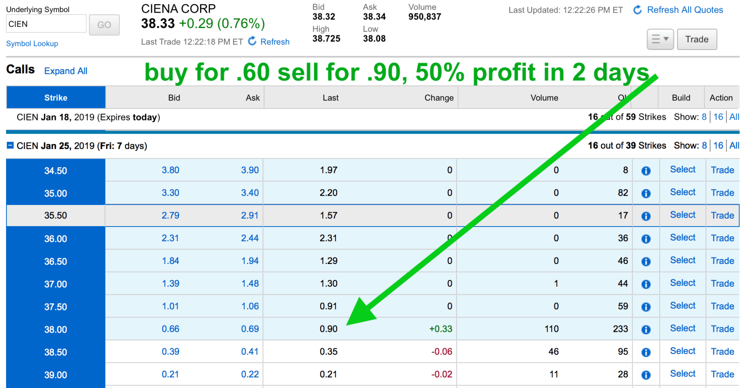Click bid 1.84 for 36.50 strike
Viewport: 748px width, 388px height.
[x=170, y=261]
